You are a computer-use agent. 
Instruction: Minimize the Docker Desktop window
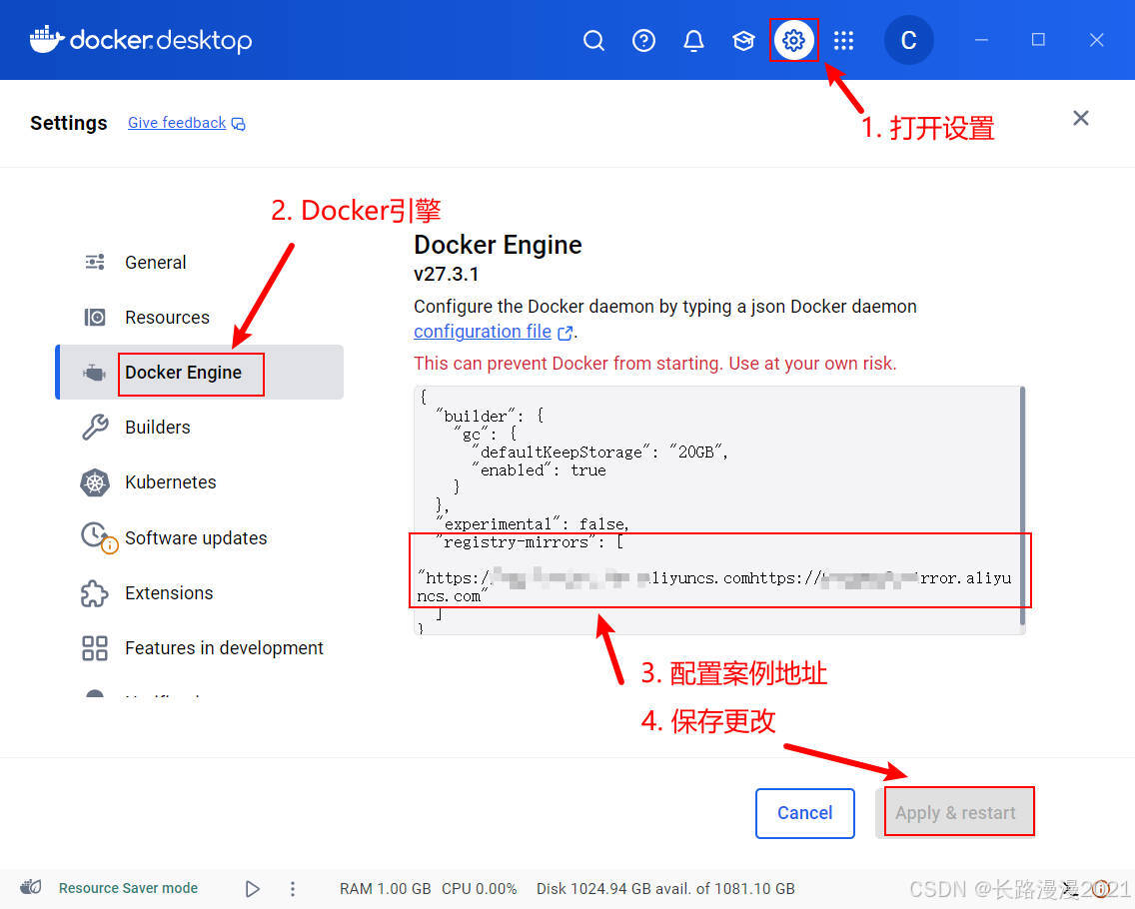(981, 40)
